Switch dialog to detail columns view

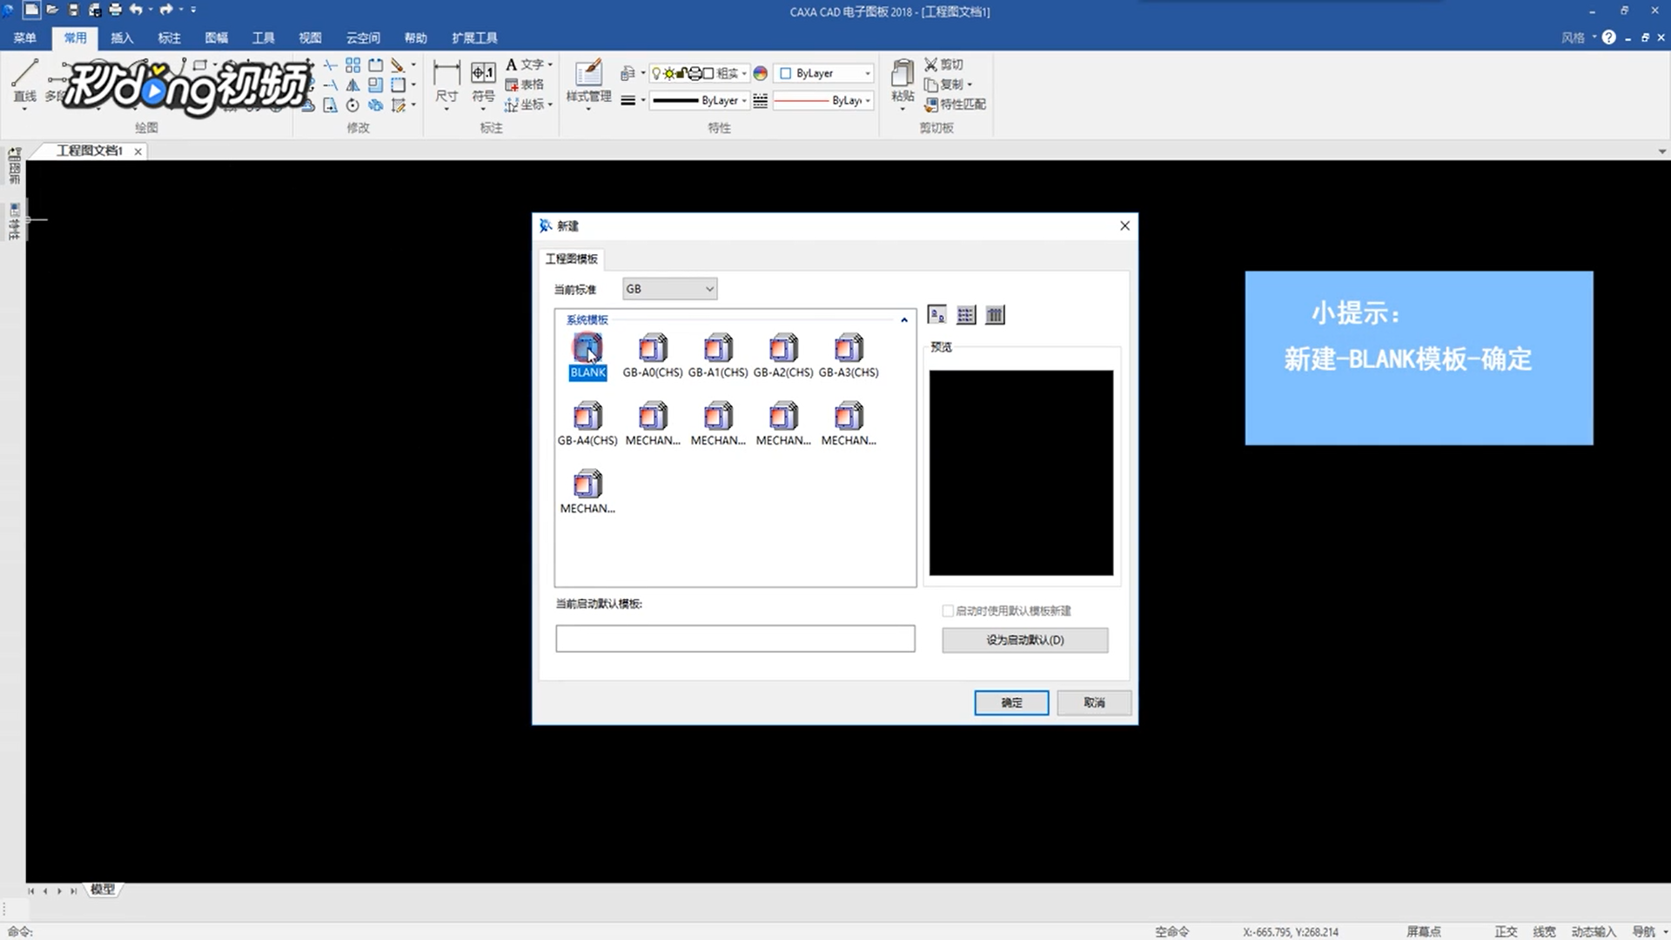click(995, 315)
